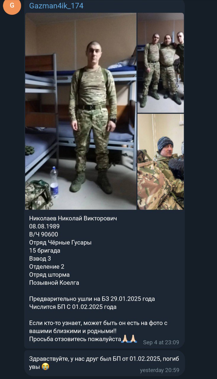Select the date 08.08.1989 in the message

(44, 227)
